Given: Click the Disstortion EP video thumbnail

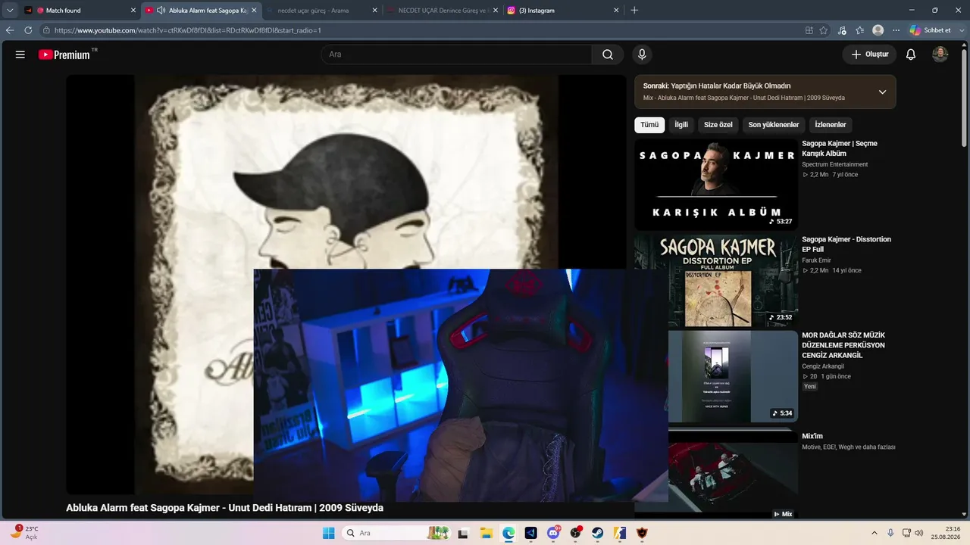Looking at the screenshot, I should tap(716, 280).
